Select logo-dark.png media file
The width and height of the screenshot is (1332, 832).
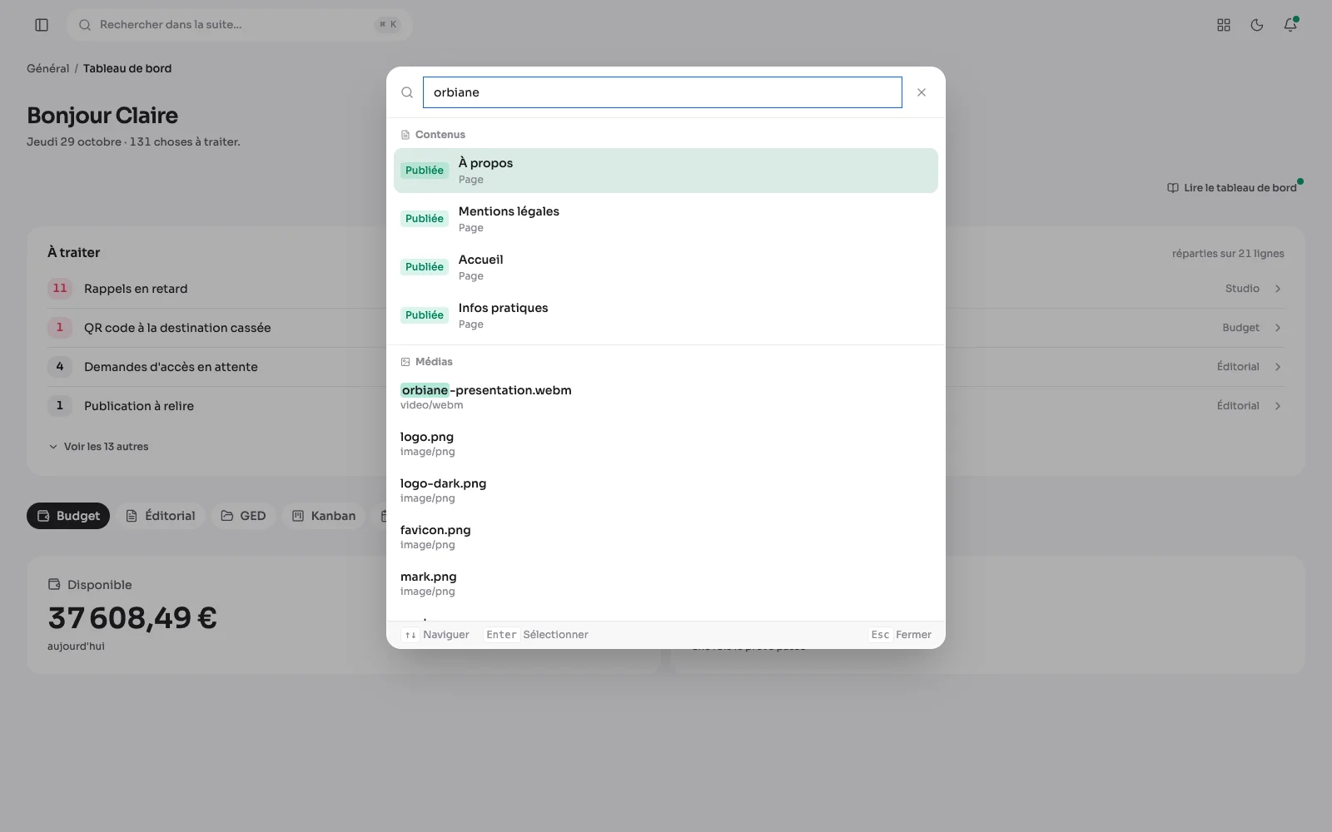click(x=666, y=490)
